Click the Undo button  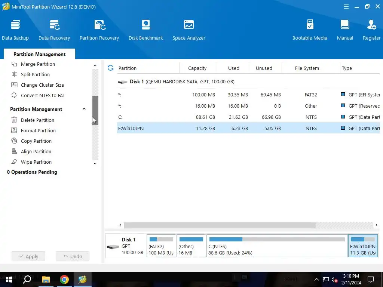tap(72, 256)
